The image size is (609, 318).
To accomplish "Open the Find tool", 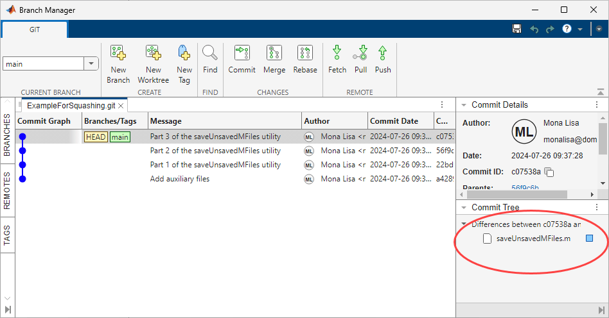I will pos(210,54).
